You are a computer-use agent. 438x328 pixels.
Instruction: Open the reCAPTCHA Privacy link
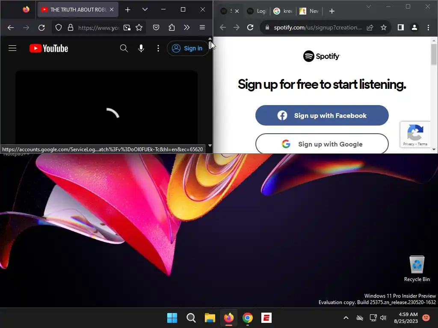tap(408, 144)
